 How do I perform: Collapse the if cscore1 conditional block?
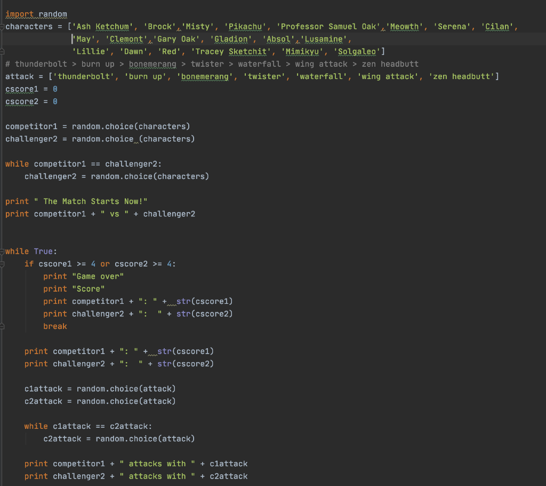[x=2, y=264]
